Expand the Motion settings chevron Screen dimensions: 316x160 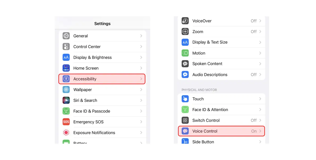tap(260, 53)
